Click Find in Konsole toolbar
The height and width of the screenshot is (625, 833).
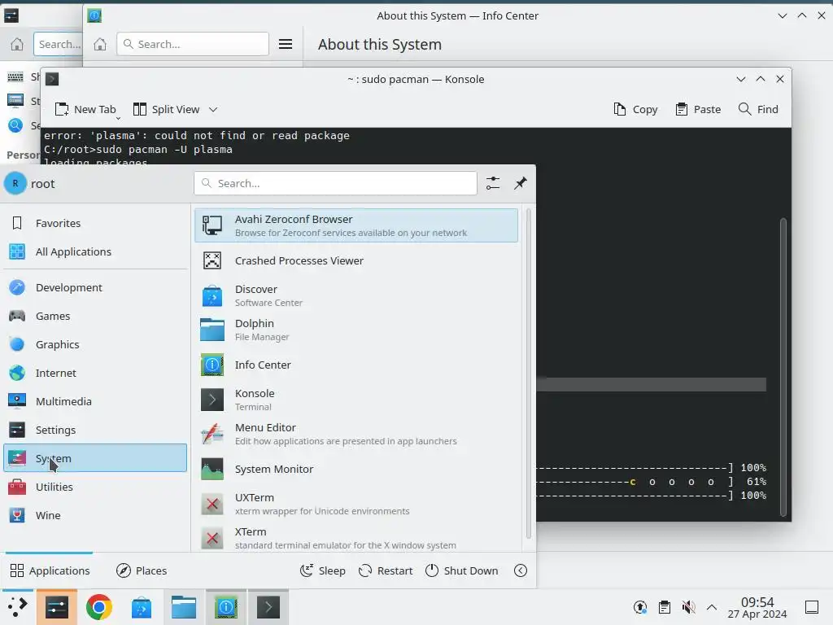pyautogui.click(x=759, y=110)
